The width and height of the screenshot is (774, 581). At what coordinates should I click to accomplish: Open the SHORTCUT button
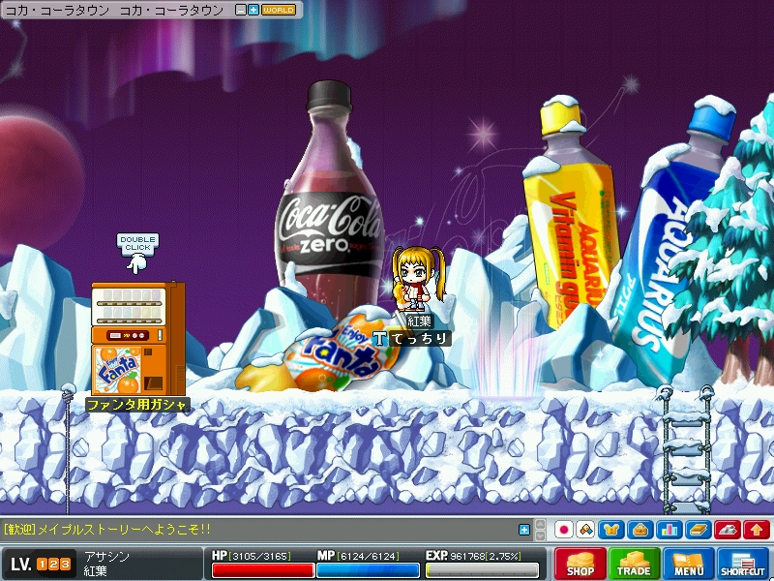[x=742, y=564]
